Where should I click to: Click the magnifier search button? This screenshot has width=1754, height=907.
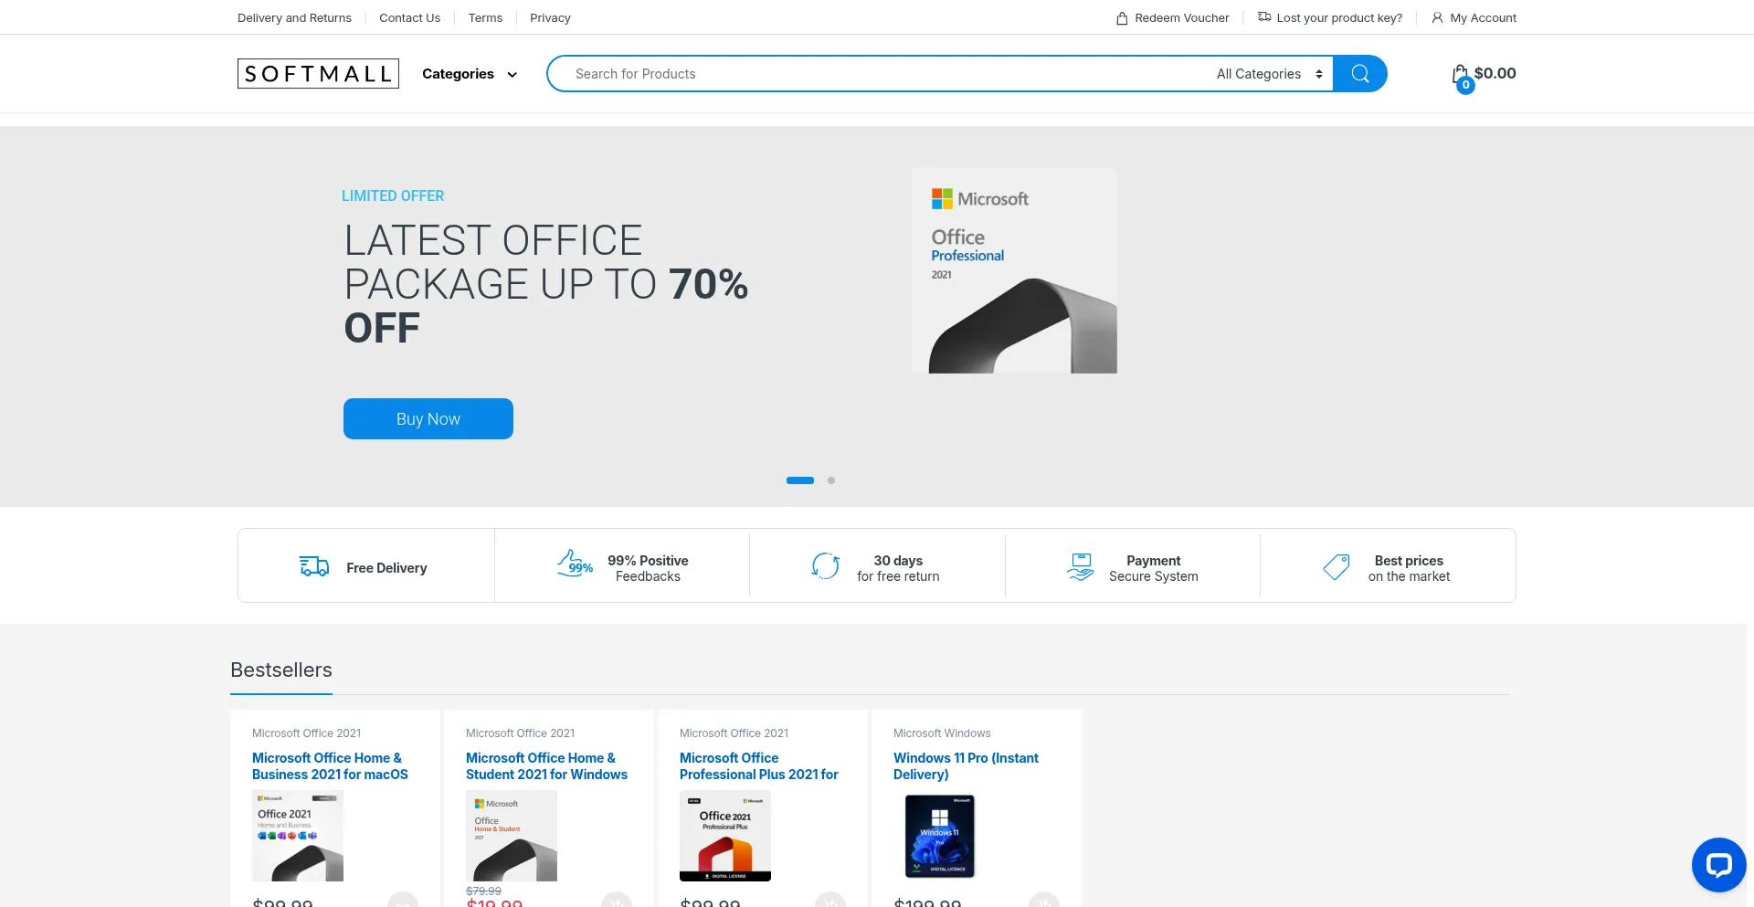[1359, 74]
